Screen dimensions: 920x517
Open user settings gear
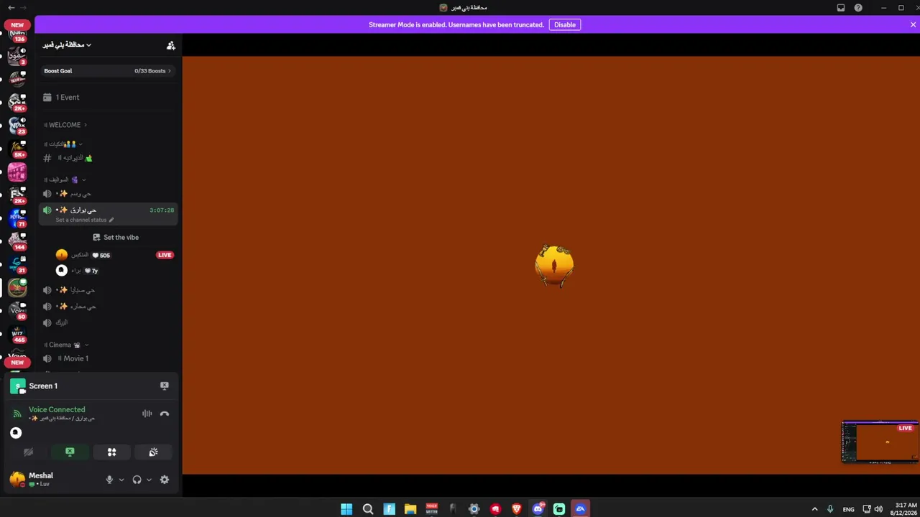click(165, 480)
